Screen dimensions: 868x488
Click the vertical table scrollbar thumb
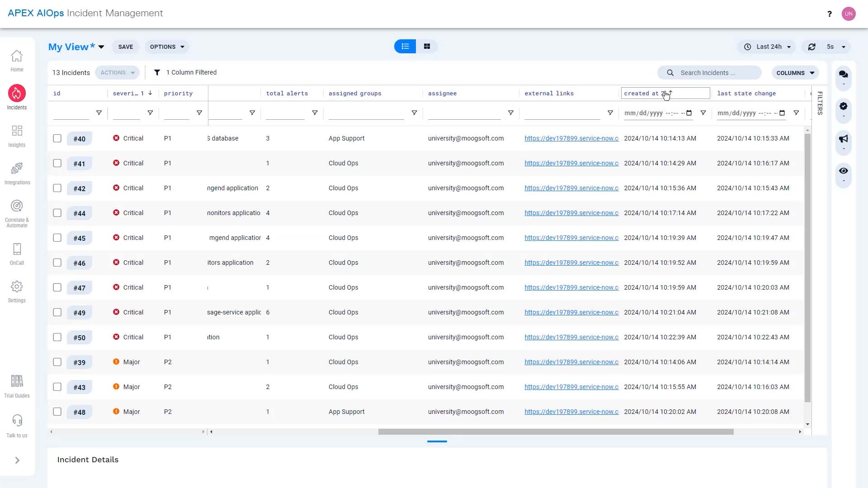(x=807, y=267)
